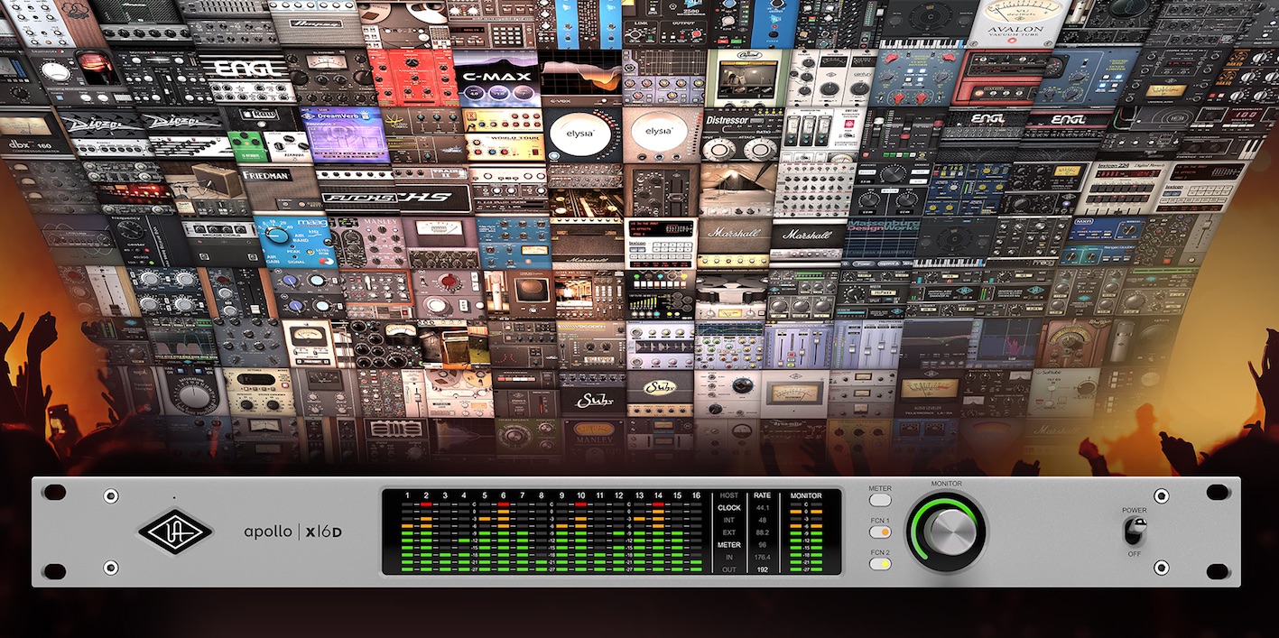Click the channel 16 meter number

pos(696,495)
